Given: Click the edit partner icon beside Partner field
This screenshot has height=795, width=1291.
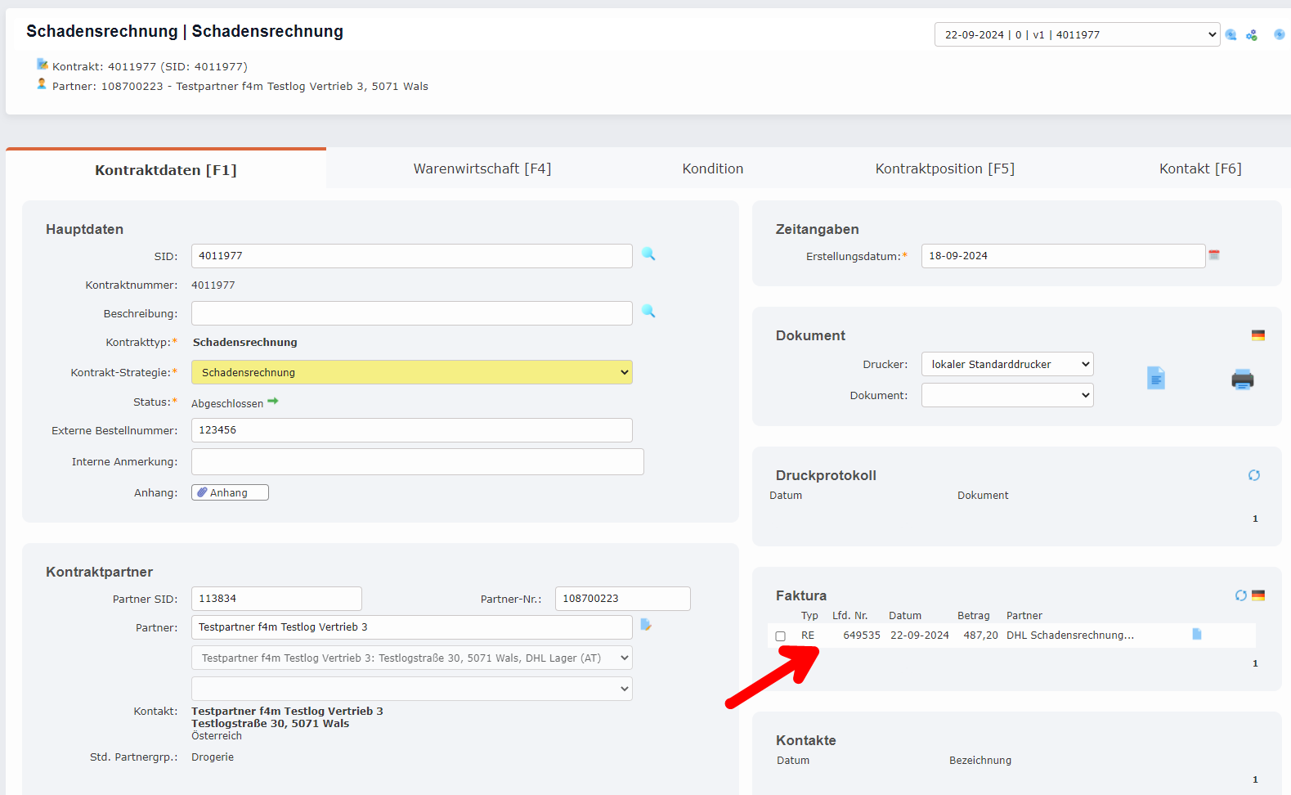Looking at the screenshot, I should [646, 625].
